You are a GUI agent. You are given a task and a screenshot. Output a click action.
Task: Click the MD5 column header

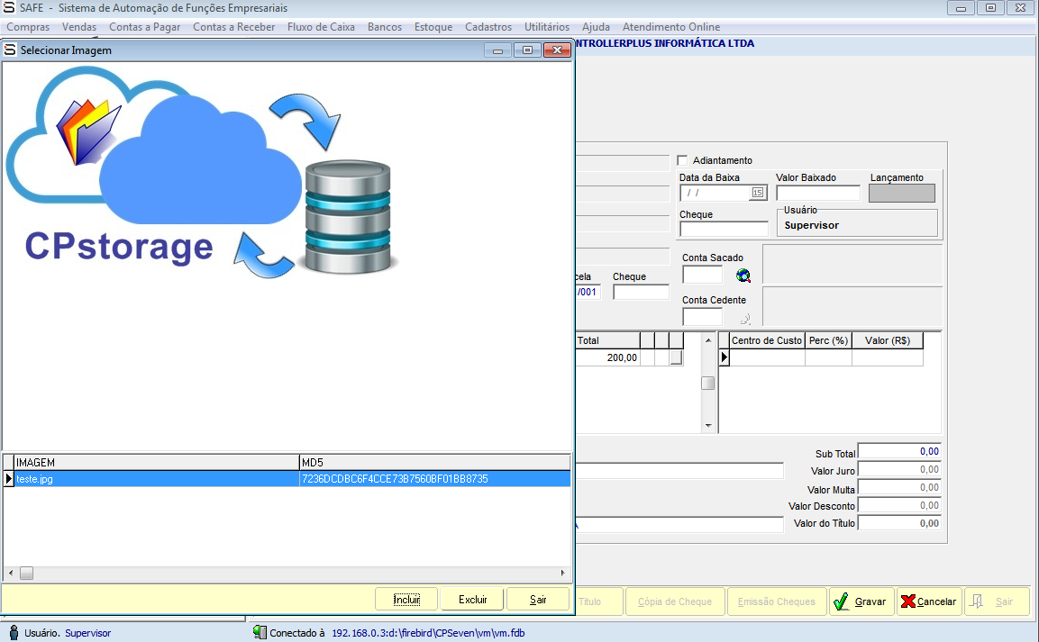click(434, 462)
